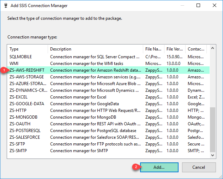Choose the ZS-AZURE-STORA... connection type

[x=108, y=84]
